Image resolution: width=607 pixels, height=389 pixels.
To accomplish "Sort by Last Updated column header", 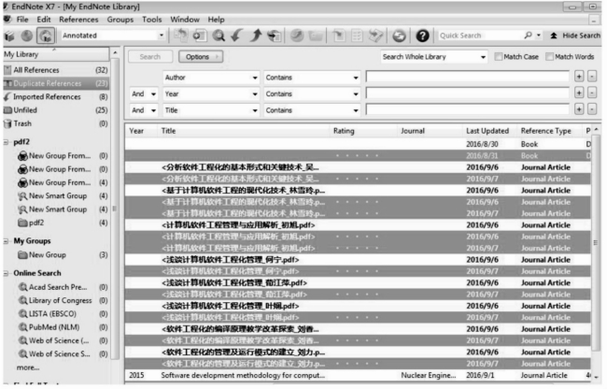I will [x=487, y=131].
